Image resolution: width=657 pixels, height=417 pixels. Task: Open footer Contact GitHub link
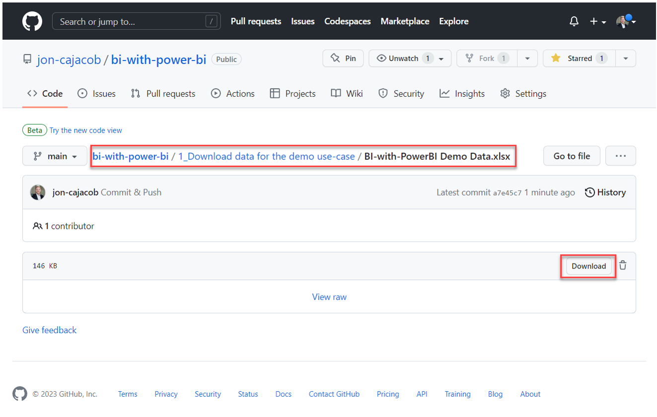click(334, 394)
